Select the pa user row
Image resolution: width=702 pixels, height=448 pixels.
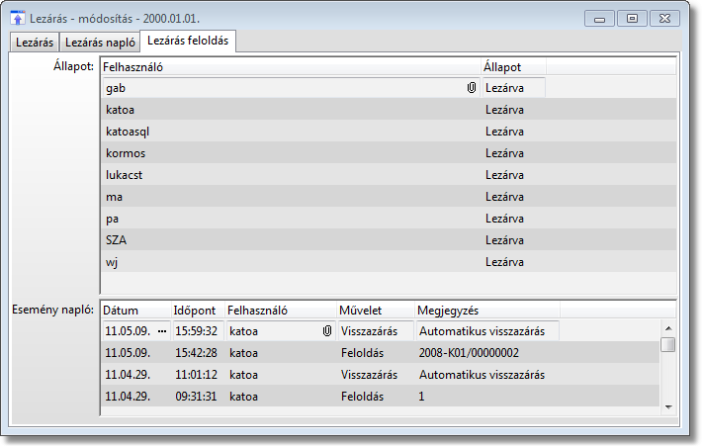pyautogui.click(x=389, y=219)
